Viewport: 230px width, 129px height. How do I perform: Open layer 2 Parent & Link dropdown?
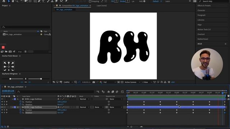[x=116, y=107]
